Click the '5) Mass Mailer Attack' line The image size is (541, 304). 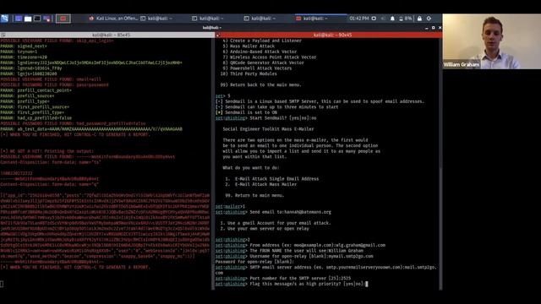tap(249, 46)
